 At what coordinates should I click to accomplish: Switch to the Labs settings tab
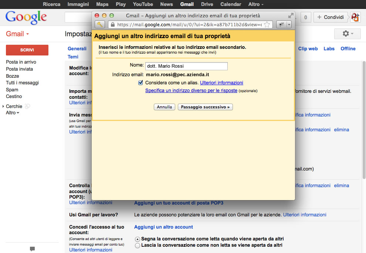coord(329,48)
